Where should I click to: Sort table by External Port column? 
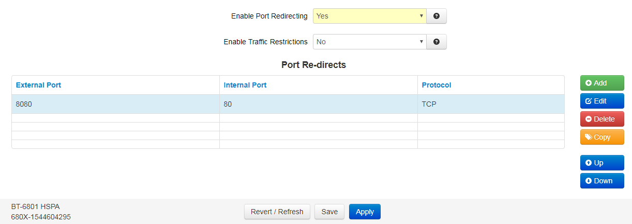[38, 85]
